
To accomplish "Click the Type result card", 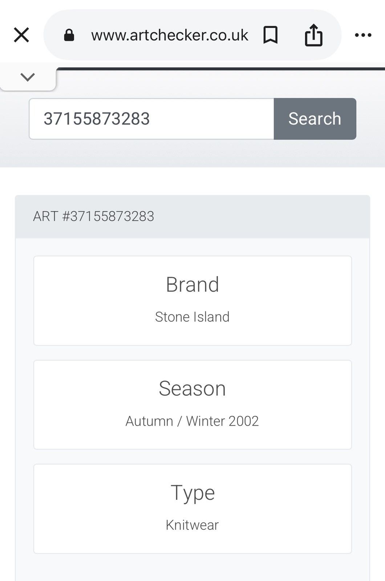I will click(x=192, y=509).
